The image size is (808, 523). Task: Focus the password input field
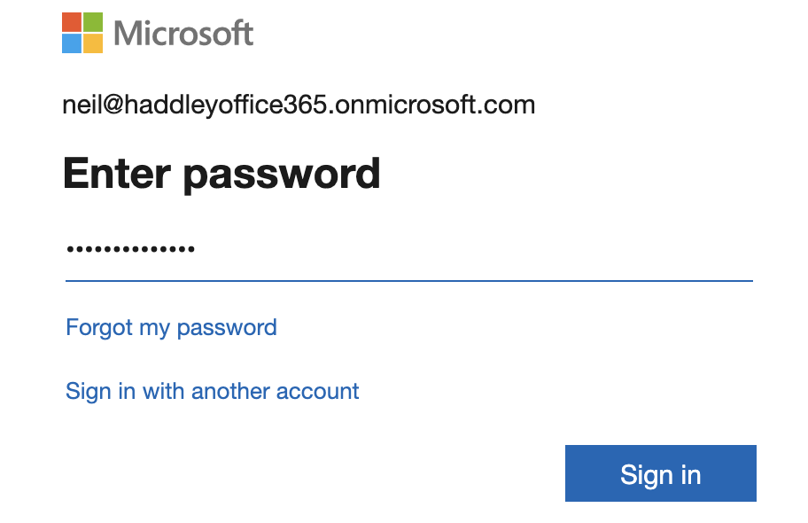(x=408, y=250)
